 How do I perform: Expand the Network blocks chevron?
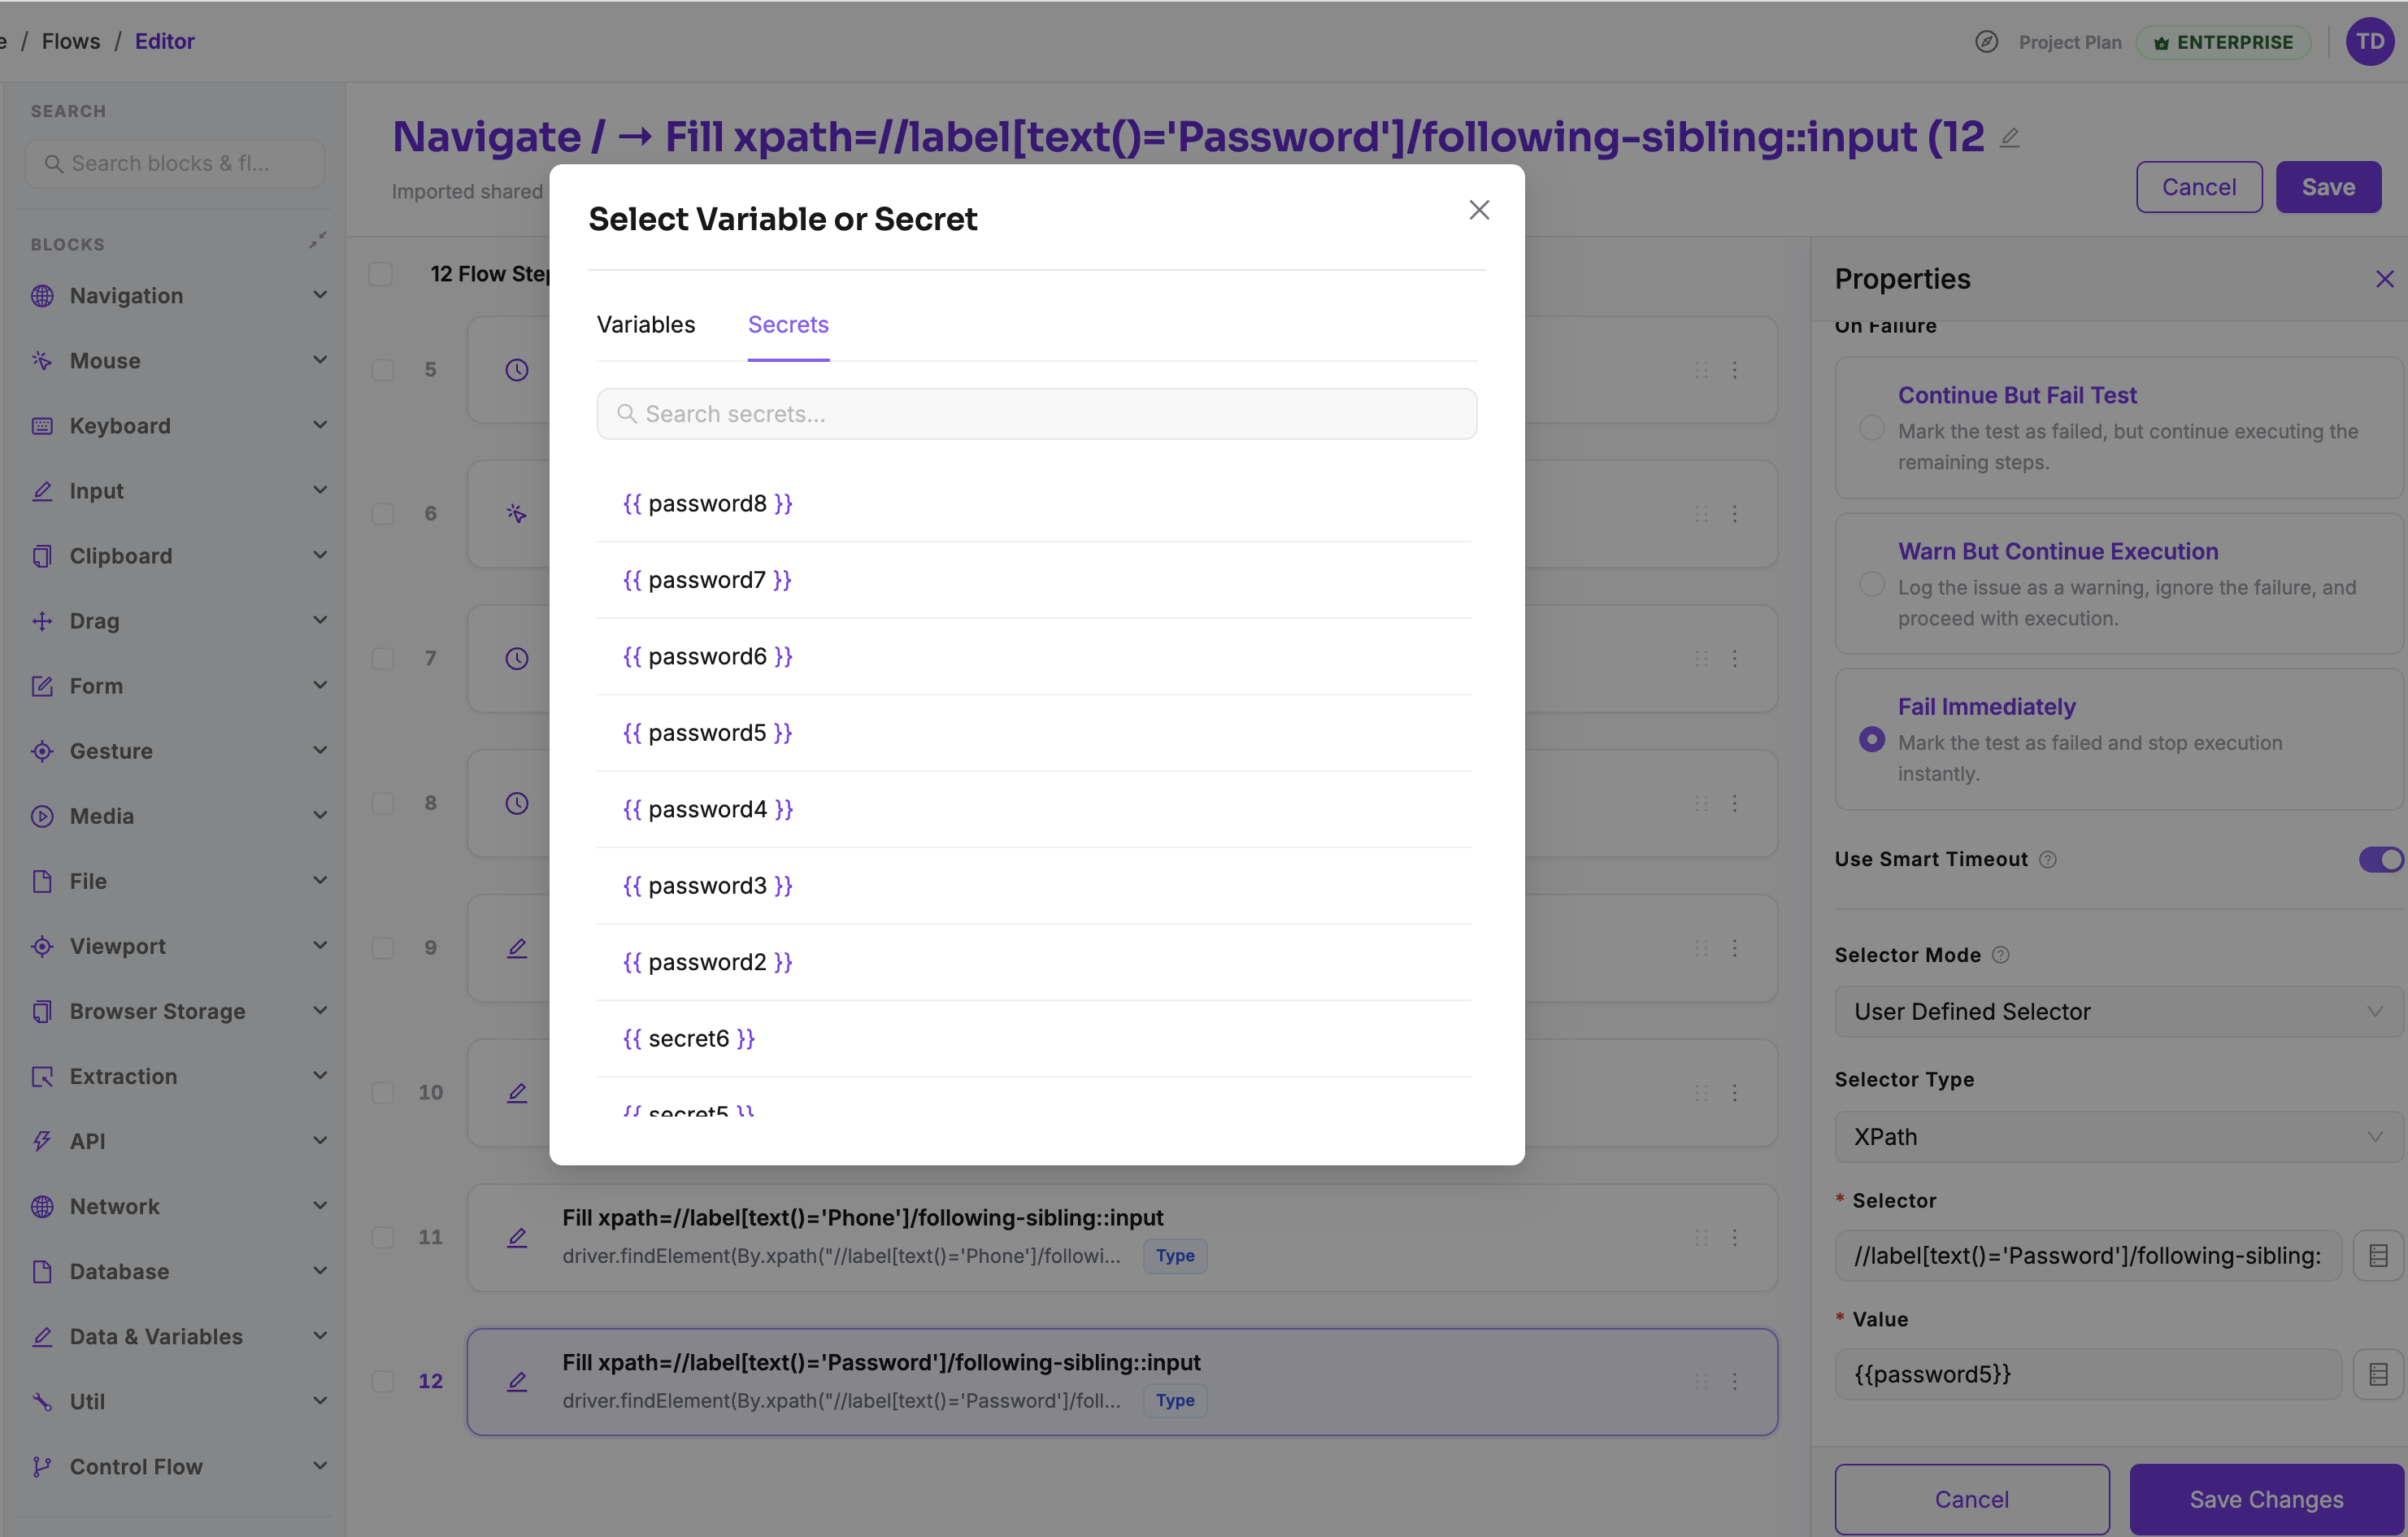[320, 1206]
